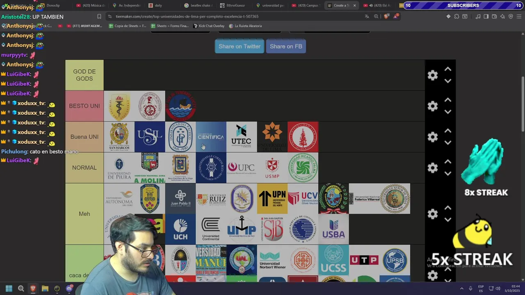Open Sheets + Forms Final bookmark
The width and height of the screenshot is (525, 295).
169,26
